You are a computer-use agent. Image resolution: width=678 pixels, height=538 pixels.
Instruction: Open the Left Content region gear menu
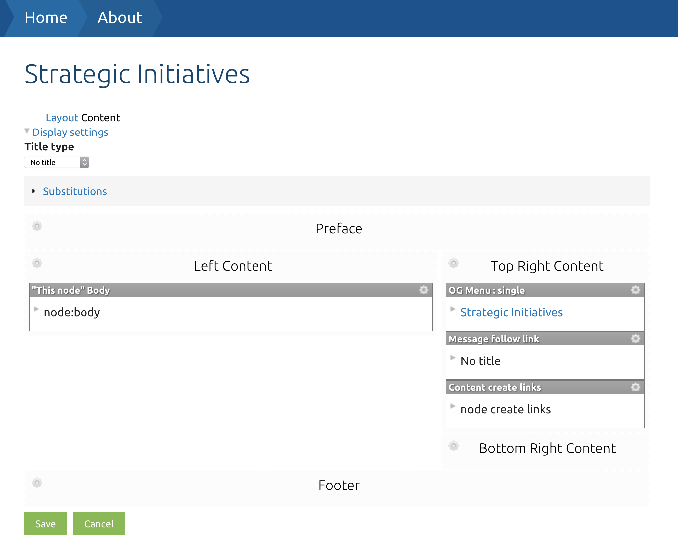pos(37,263)
